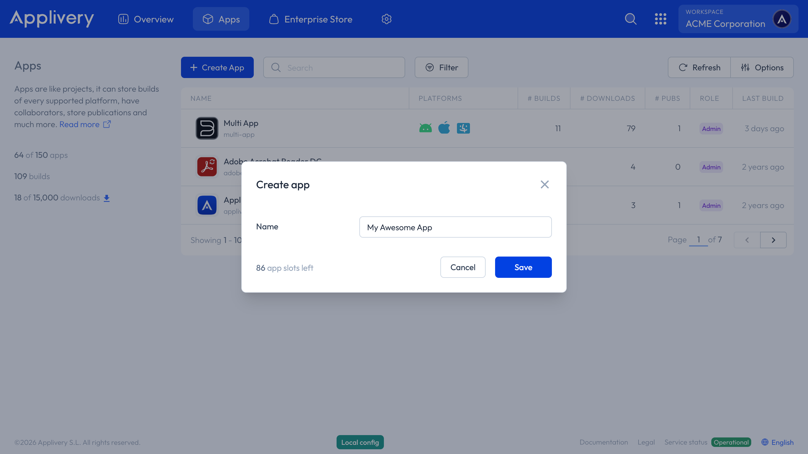Click inside the Name input field
808x454 pixels.
click(x=455, y=227)
